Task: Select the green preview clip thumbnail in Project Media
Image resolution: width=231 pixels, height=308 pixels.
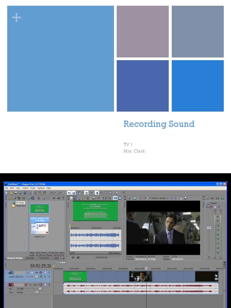Action: pyautogui.click(x=39, y=209)
